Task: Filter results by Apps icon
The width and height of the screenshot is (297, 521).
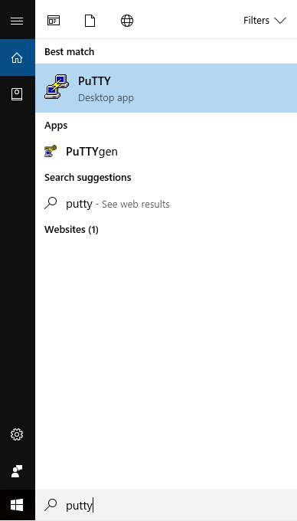Action: (54, 21)
